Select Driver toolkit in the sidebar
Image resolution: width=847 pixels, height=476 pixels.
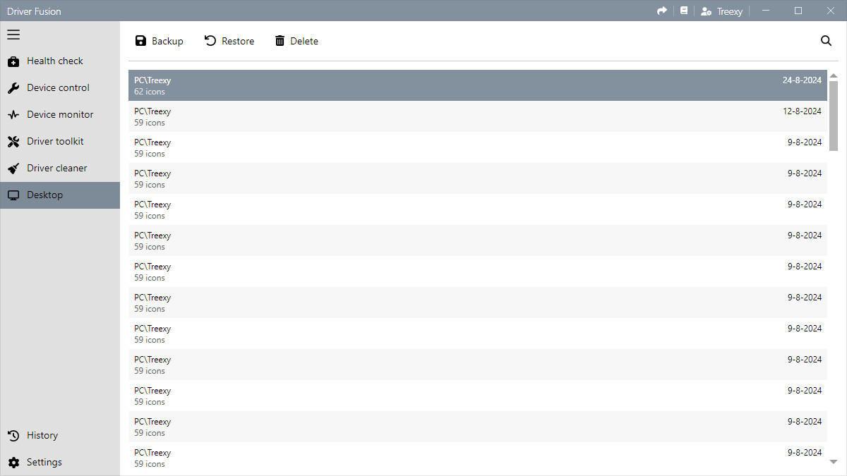tap(60, 142)
